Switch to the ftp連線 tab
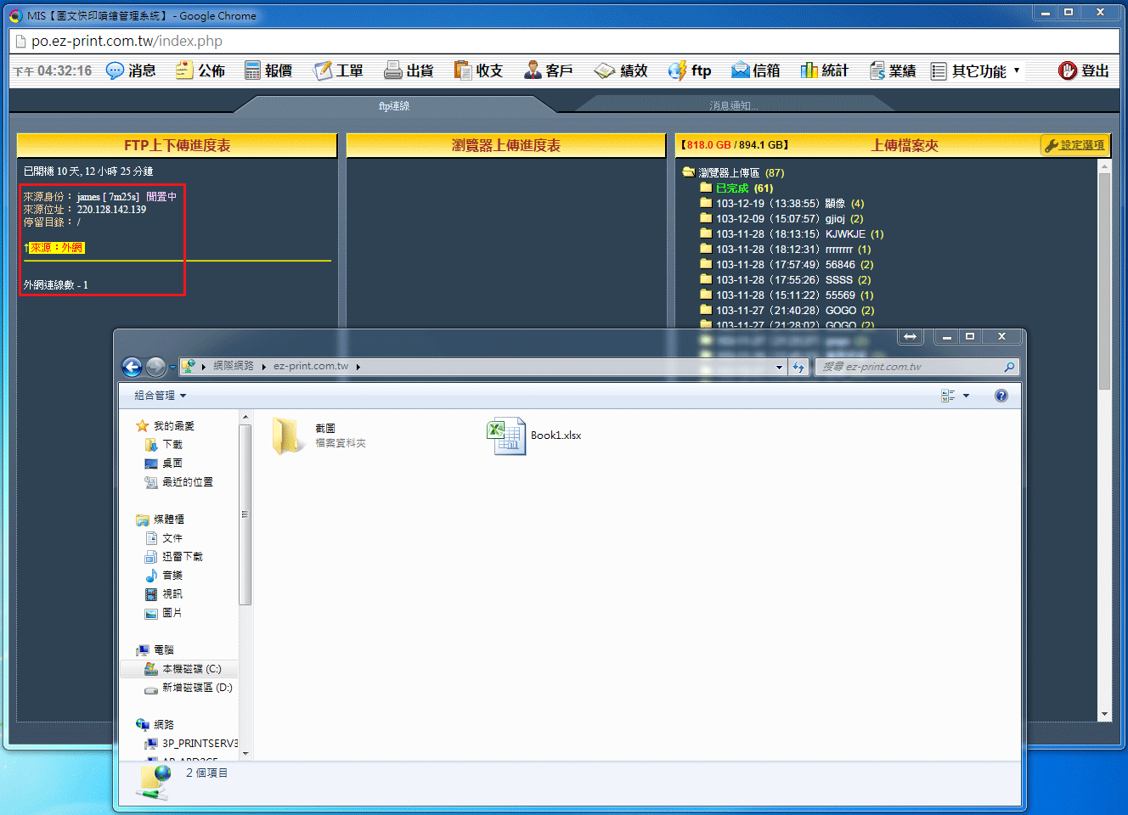This screenshot has width=1128, height=815. pyautogui.click(x=394, y=106)
